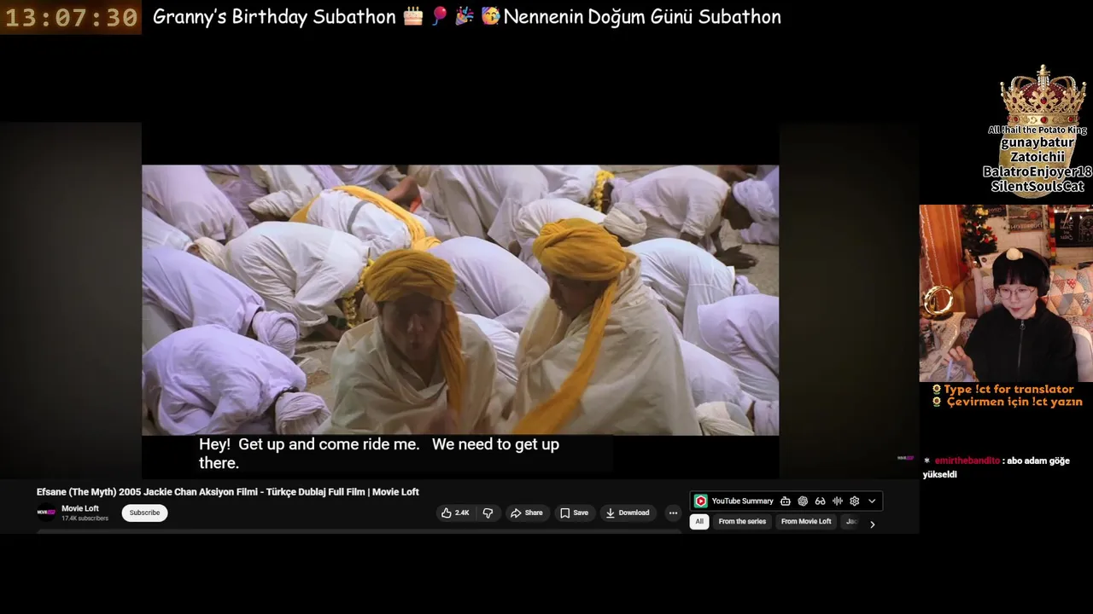The width and height of the screenshot is (1093, 614).
Task: Select the partially visible Jac chip
Action: (x=850, y=521)
